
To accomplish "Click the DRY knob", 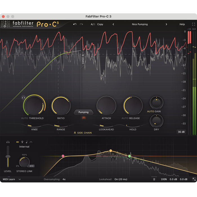I will click(156, 121).
